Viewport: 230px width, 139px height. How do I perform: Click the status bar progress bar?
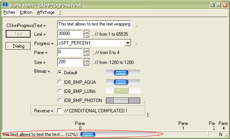click(x=118, y=134)
